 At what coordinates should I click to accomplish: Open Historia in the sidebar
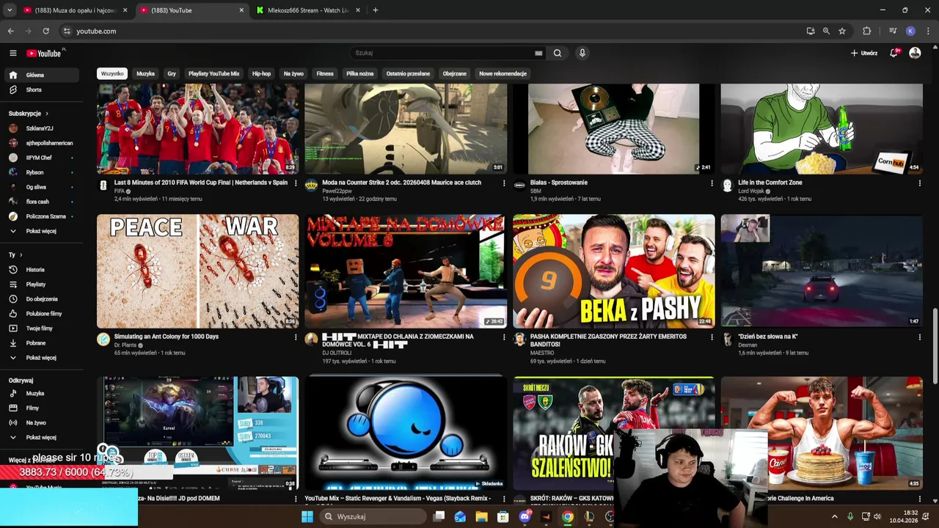[43, 270]
